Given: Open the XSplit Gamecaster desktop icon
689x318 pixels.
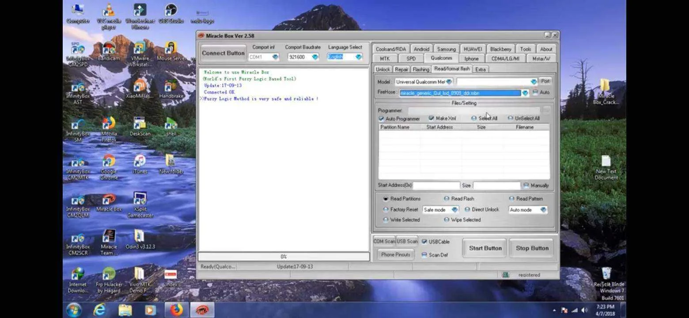Looking at the screenshot, I should 140,205.
